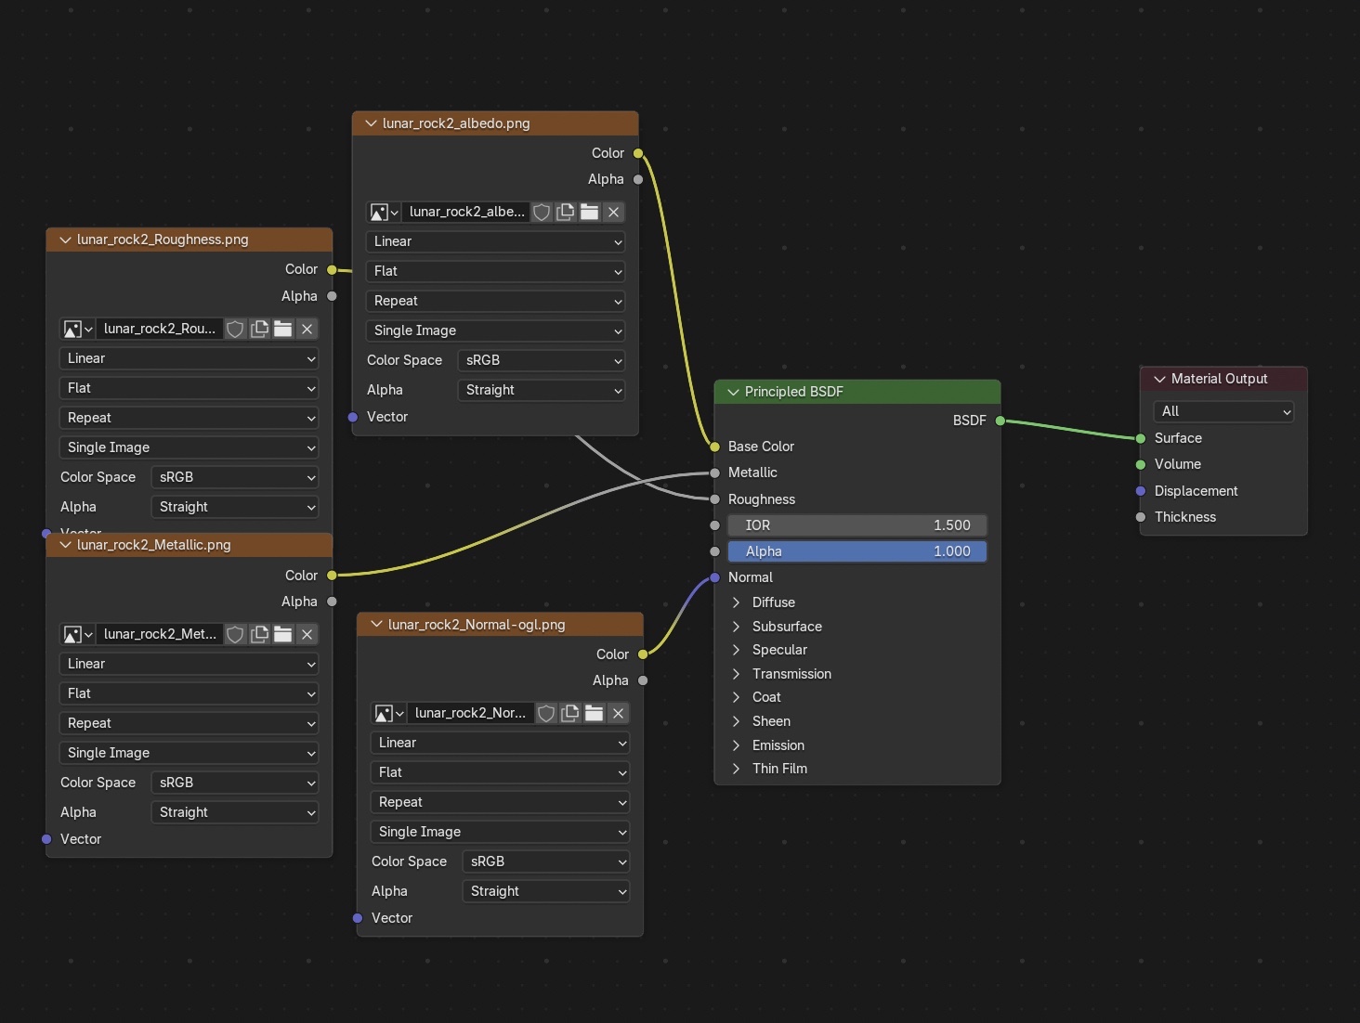Collapse the Principled BSDF node header arrow

click(733, 392)
